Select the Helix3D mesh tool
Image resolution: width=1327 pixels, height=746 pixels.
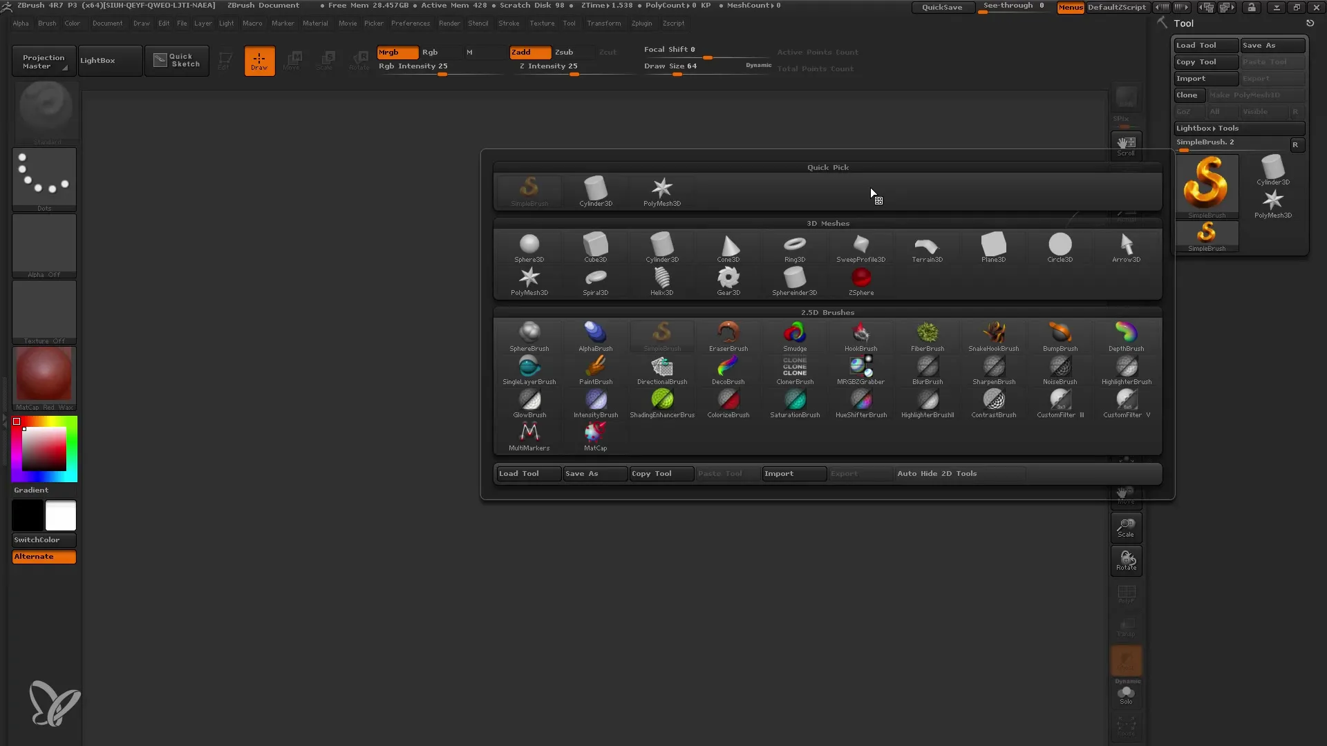661,280
